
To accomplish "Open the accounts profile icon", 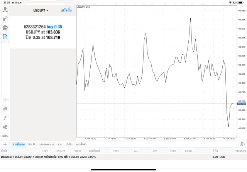I will [5, 10].
